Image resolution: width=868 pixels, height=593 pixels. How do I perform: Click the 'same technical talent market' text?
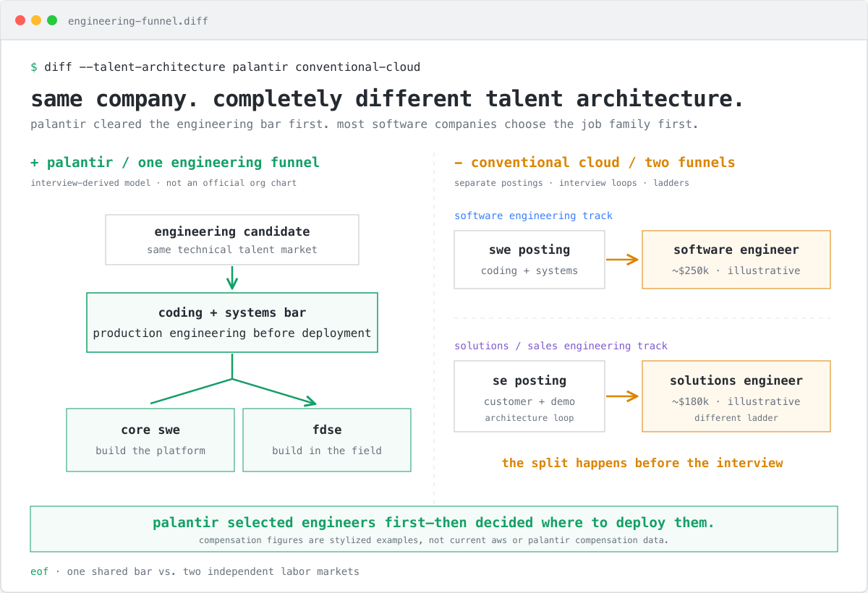pyautogui.click(x=232, y=249)
